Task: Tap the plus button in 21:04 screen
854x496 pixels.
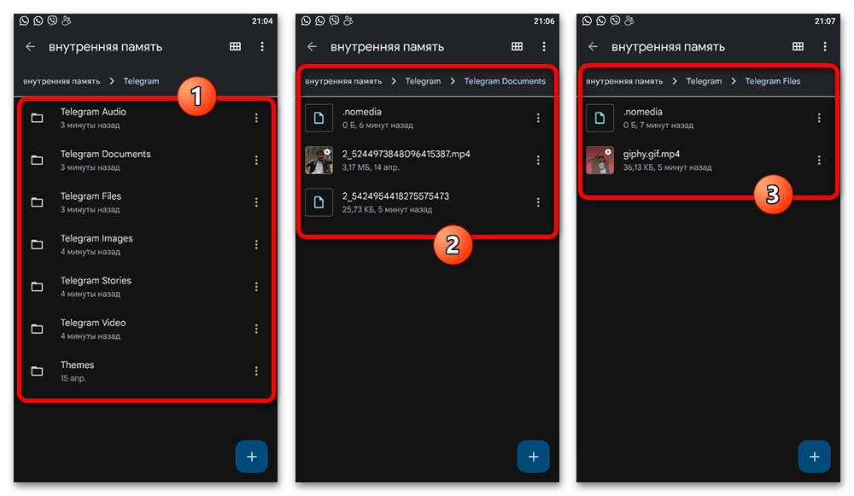Action: (252, 457)
